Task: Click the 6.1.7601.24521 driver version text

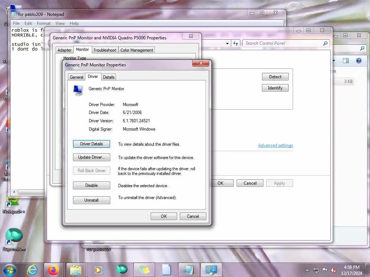Action: click(x=136, y=121)
